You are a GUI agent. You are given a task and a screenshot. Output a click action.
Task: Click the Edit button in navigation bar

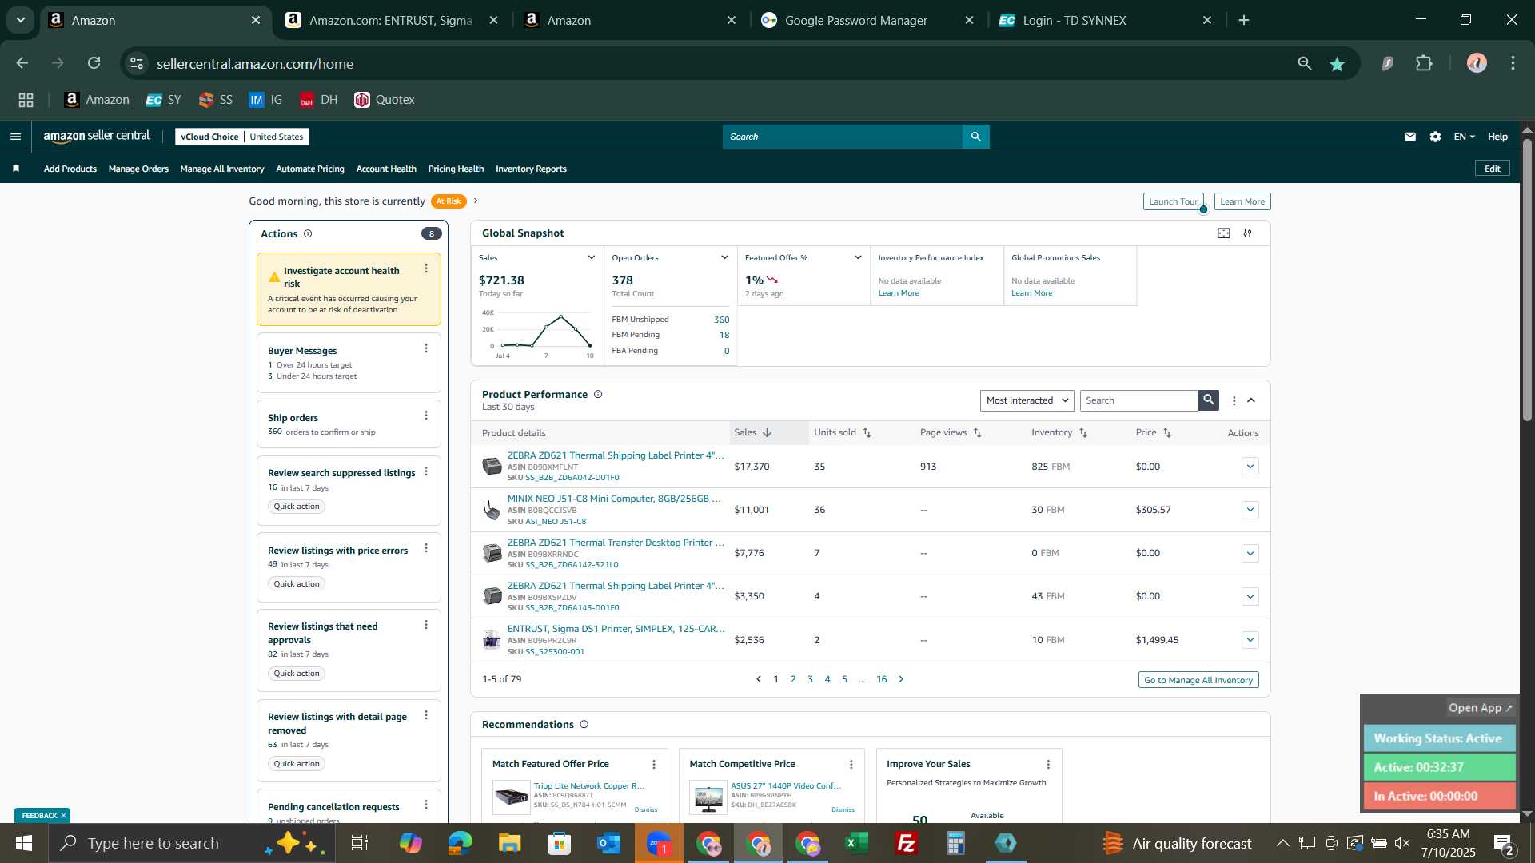1493,169
